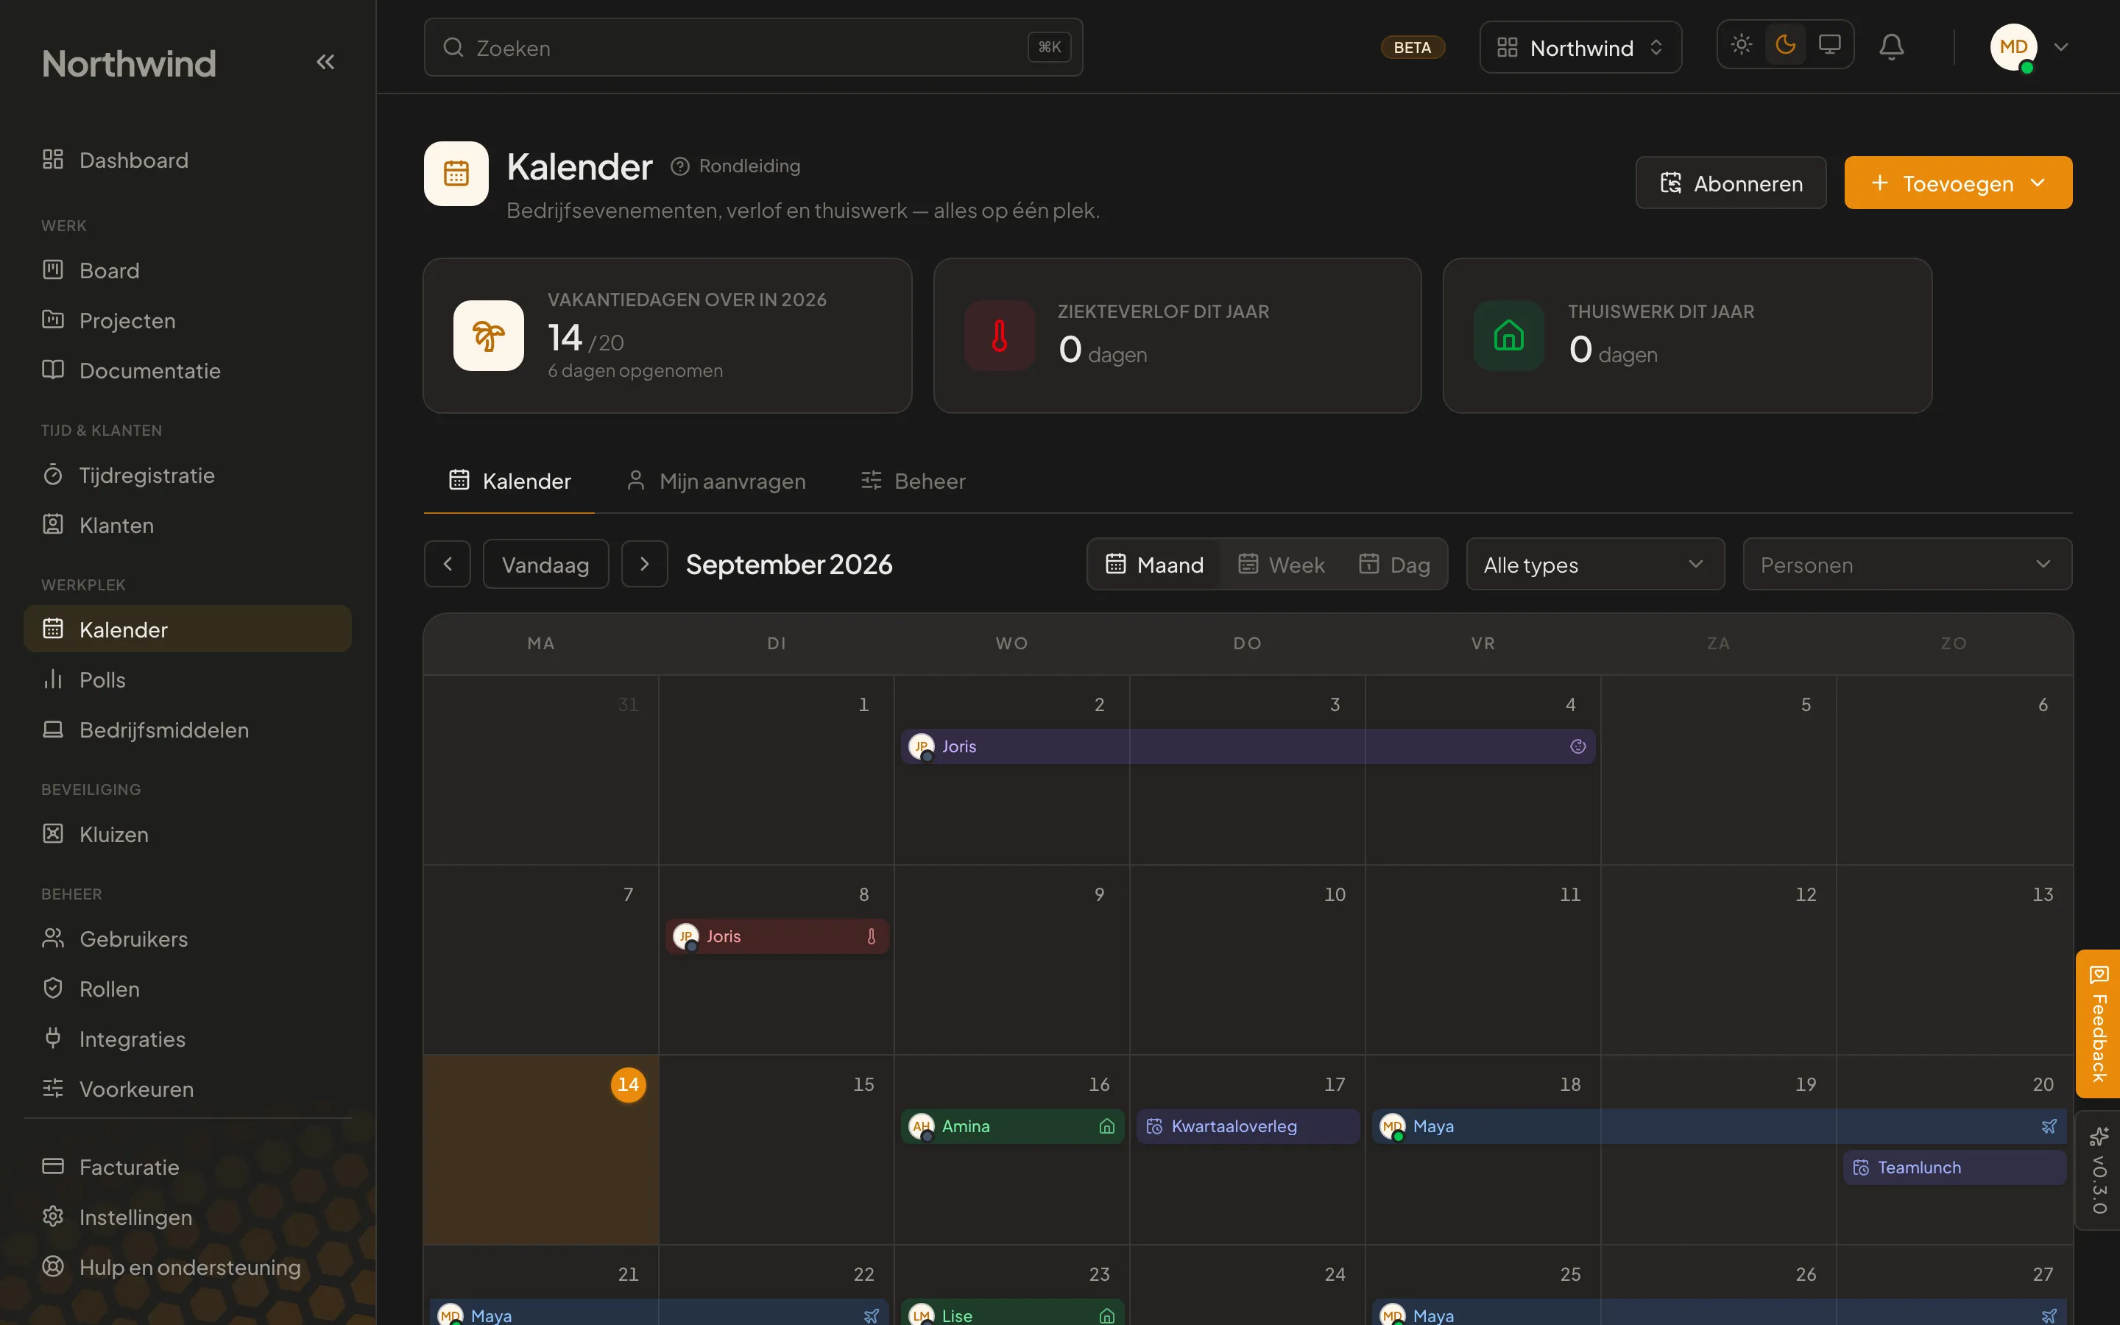
Task: Switch calendar to Dag view
Action: [1395, 565]
